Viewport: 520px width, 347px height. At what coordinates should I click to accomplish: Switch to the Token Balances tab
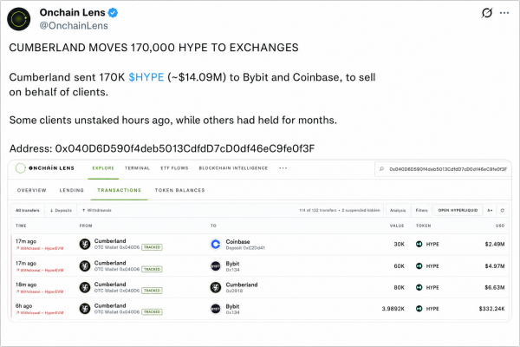(x=179, y=190)
